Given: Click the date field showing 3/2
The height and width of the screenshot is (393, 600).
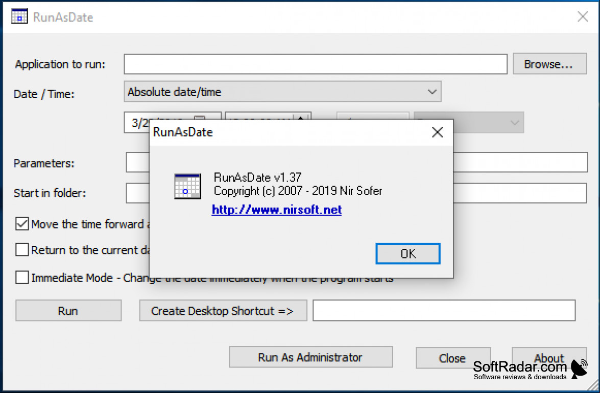Looking at the screenshot, I should pyautogui.click(x=137, y=123).
